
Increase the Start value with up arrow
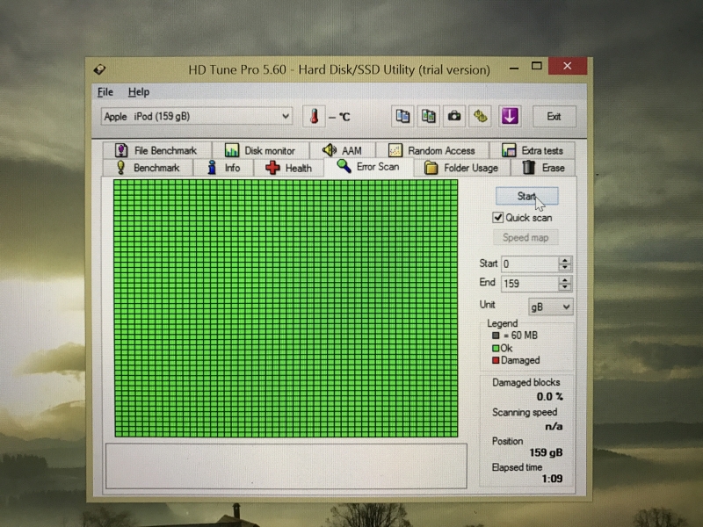point(565,260)
